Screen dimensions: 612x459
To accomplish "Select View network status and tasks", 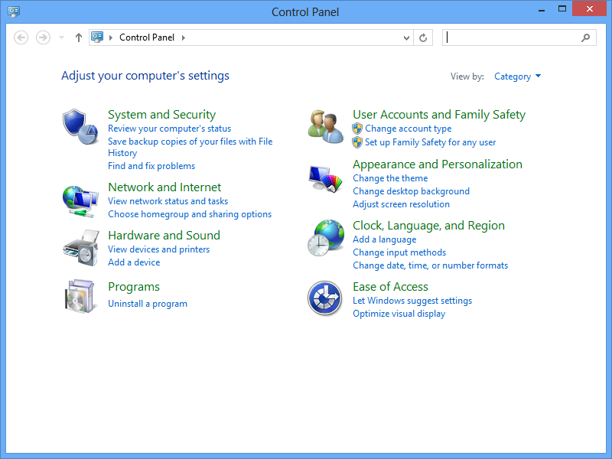I will [168, 201].
